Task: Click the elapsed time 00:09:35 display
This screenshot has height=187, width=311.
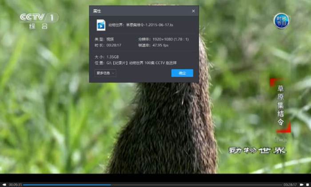Action: click(15, 185)
